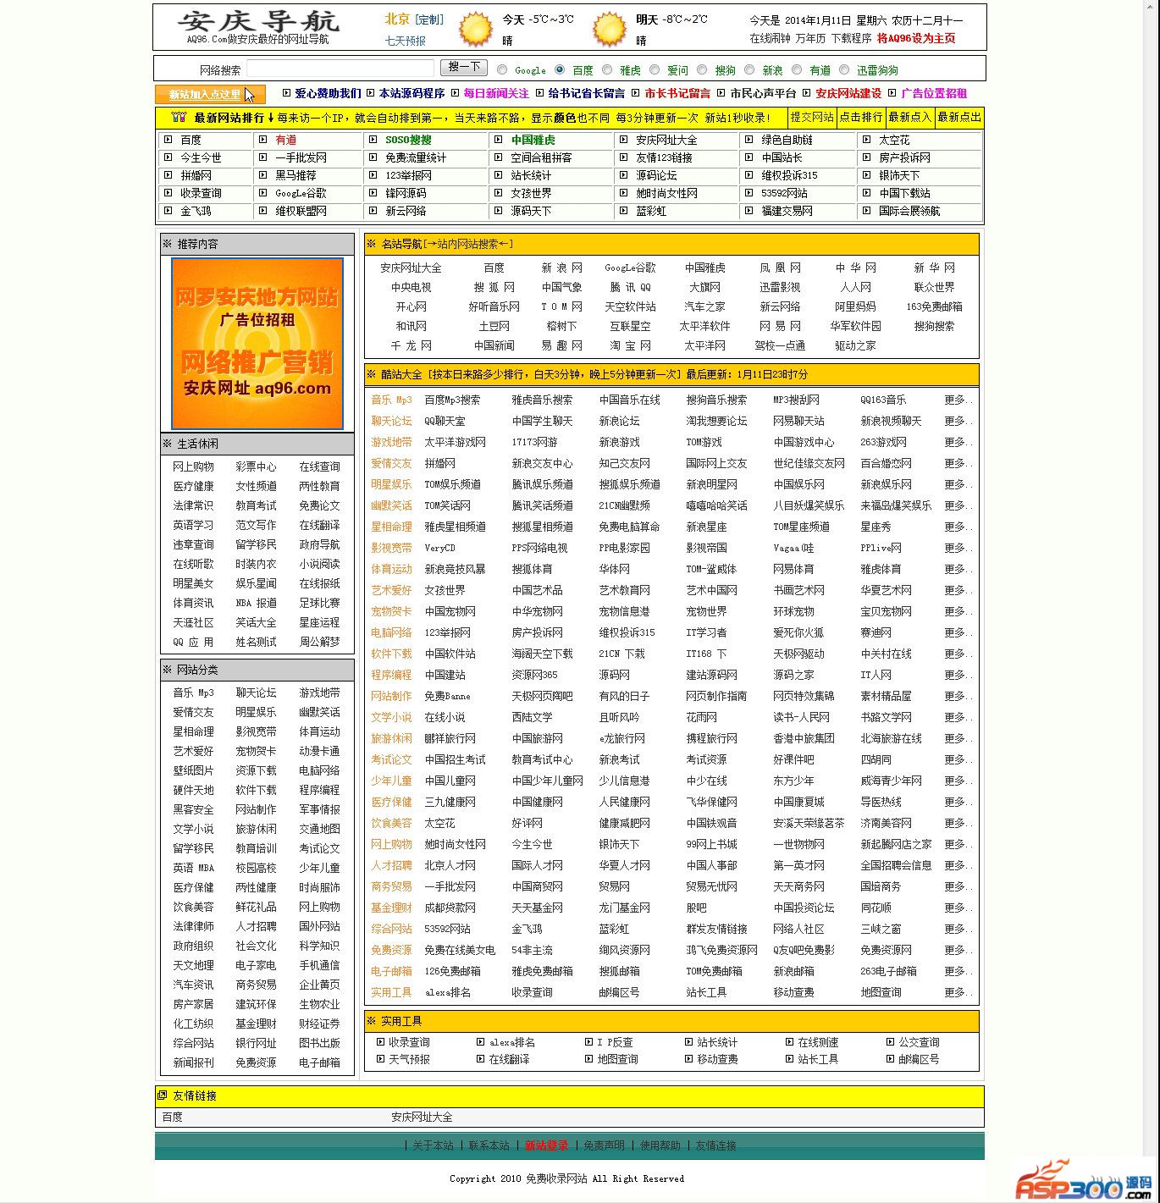Open 周公解梦 under 生活休闲
Viewport: 1160px width, 1203px height.
[319, 642]
